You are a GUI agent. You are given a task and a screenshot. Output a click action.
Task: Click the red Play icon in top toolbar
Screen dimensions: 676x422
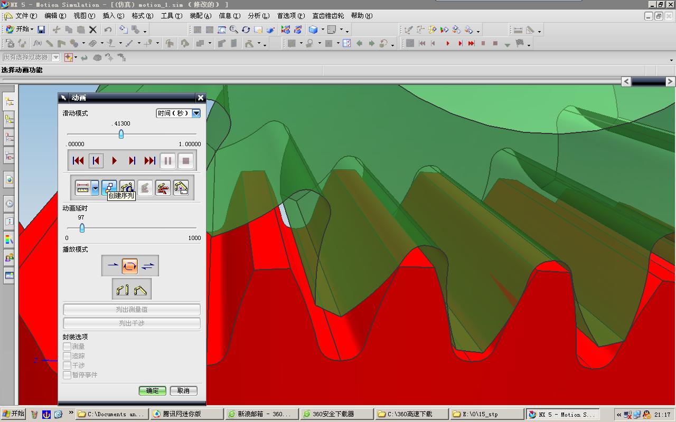coord(448,44)
